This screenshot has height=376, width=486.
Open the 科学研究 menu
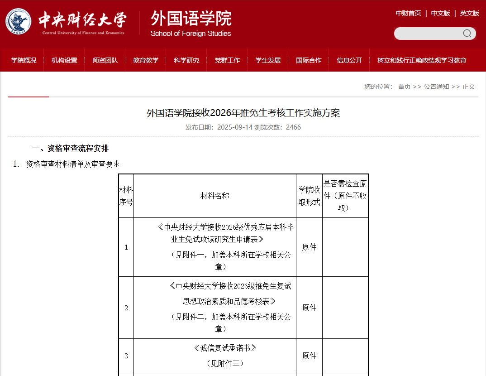(186, 60)
